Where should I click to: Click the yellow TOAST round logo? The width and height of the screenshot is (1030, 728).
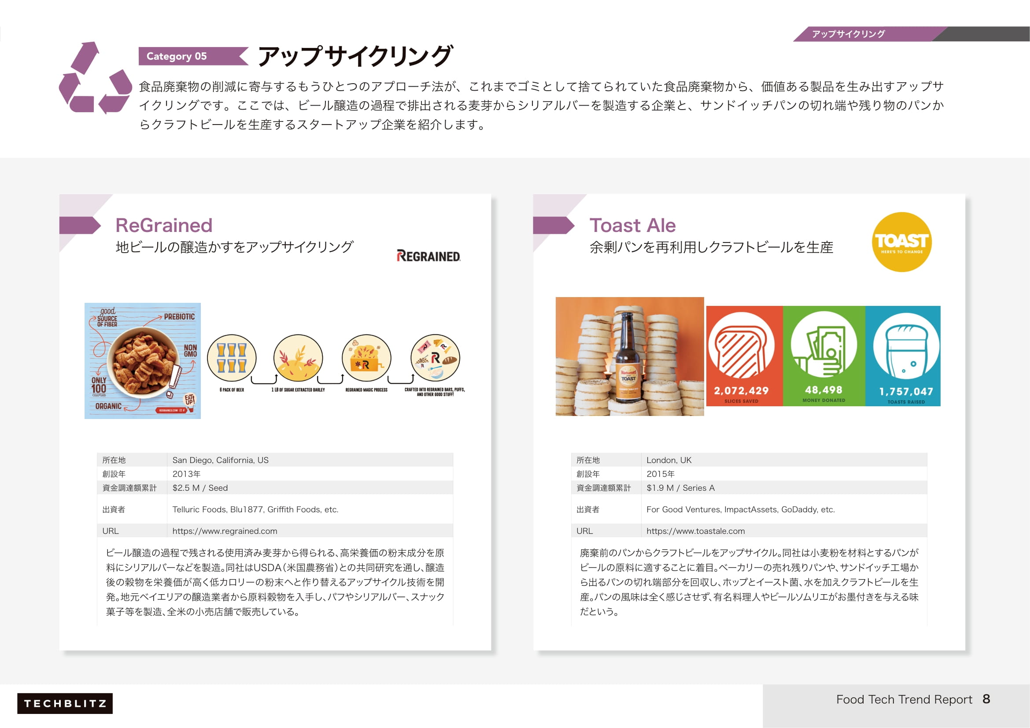click(901, 242)
